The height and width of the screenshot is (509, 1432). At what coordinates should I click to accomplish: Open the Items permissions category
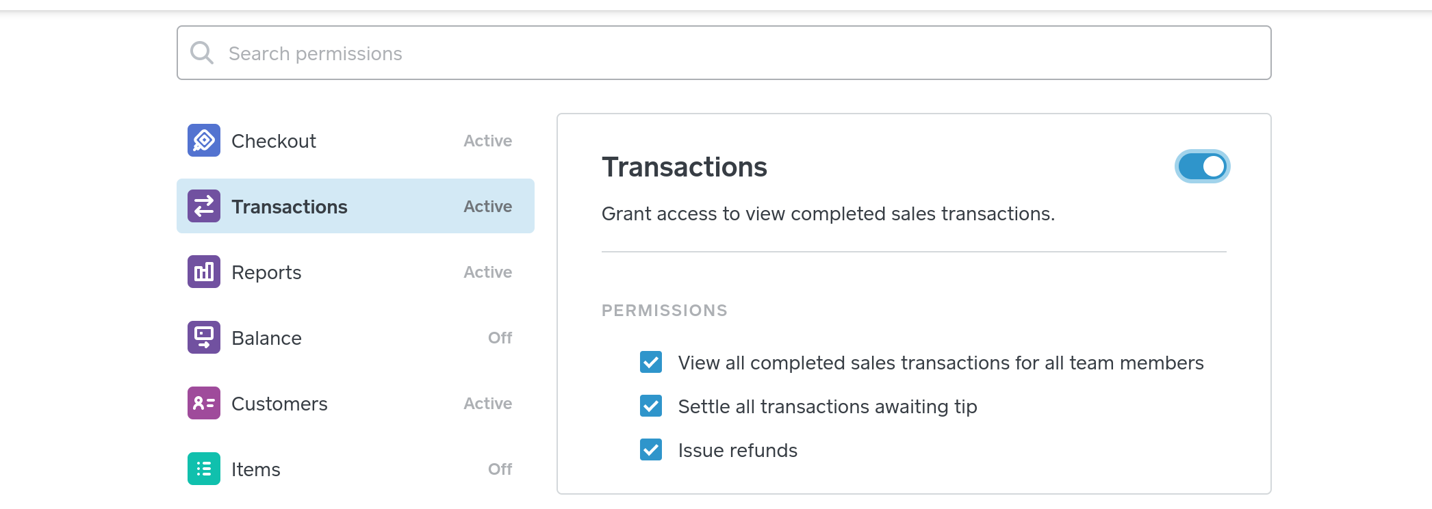click(x=256, y=469)
